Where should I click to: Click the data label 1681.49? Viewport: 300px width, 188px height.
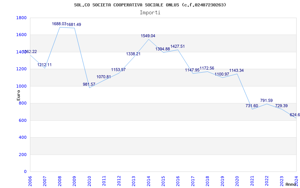coord(74,24)
